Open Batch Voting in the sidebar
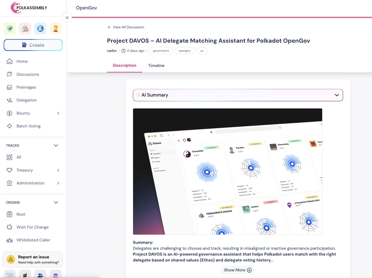Viewport: 372px width, 278px height. [28, 126]
